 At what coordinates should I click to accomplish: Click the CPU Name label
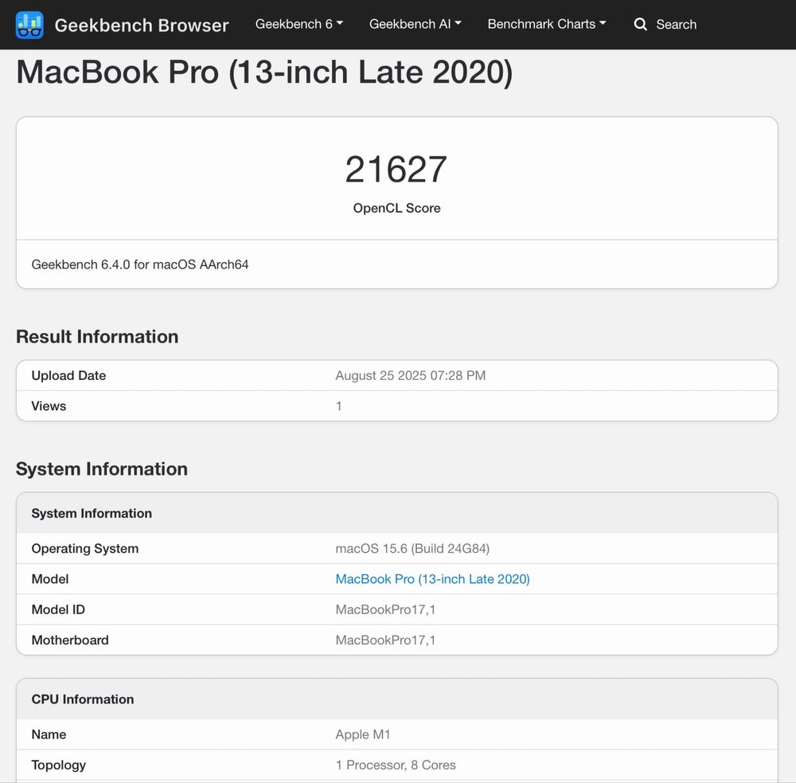(x=49, y=734)
